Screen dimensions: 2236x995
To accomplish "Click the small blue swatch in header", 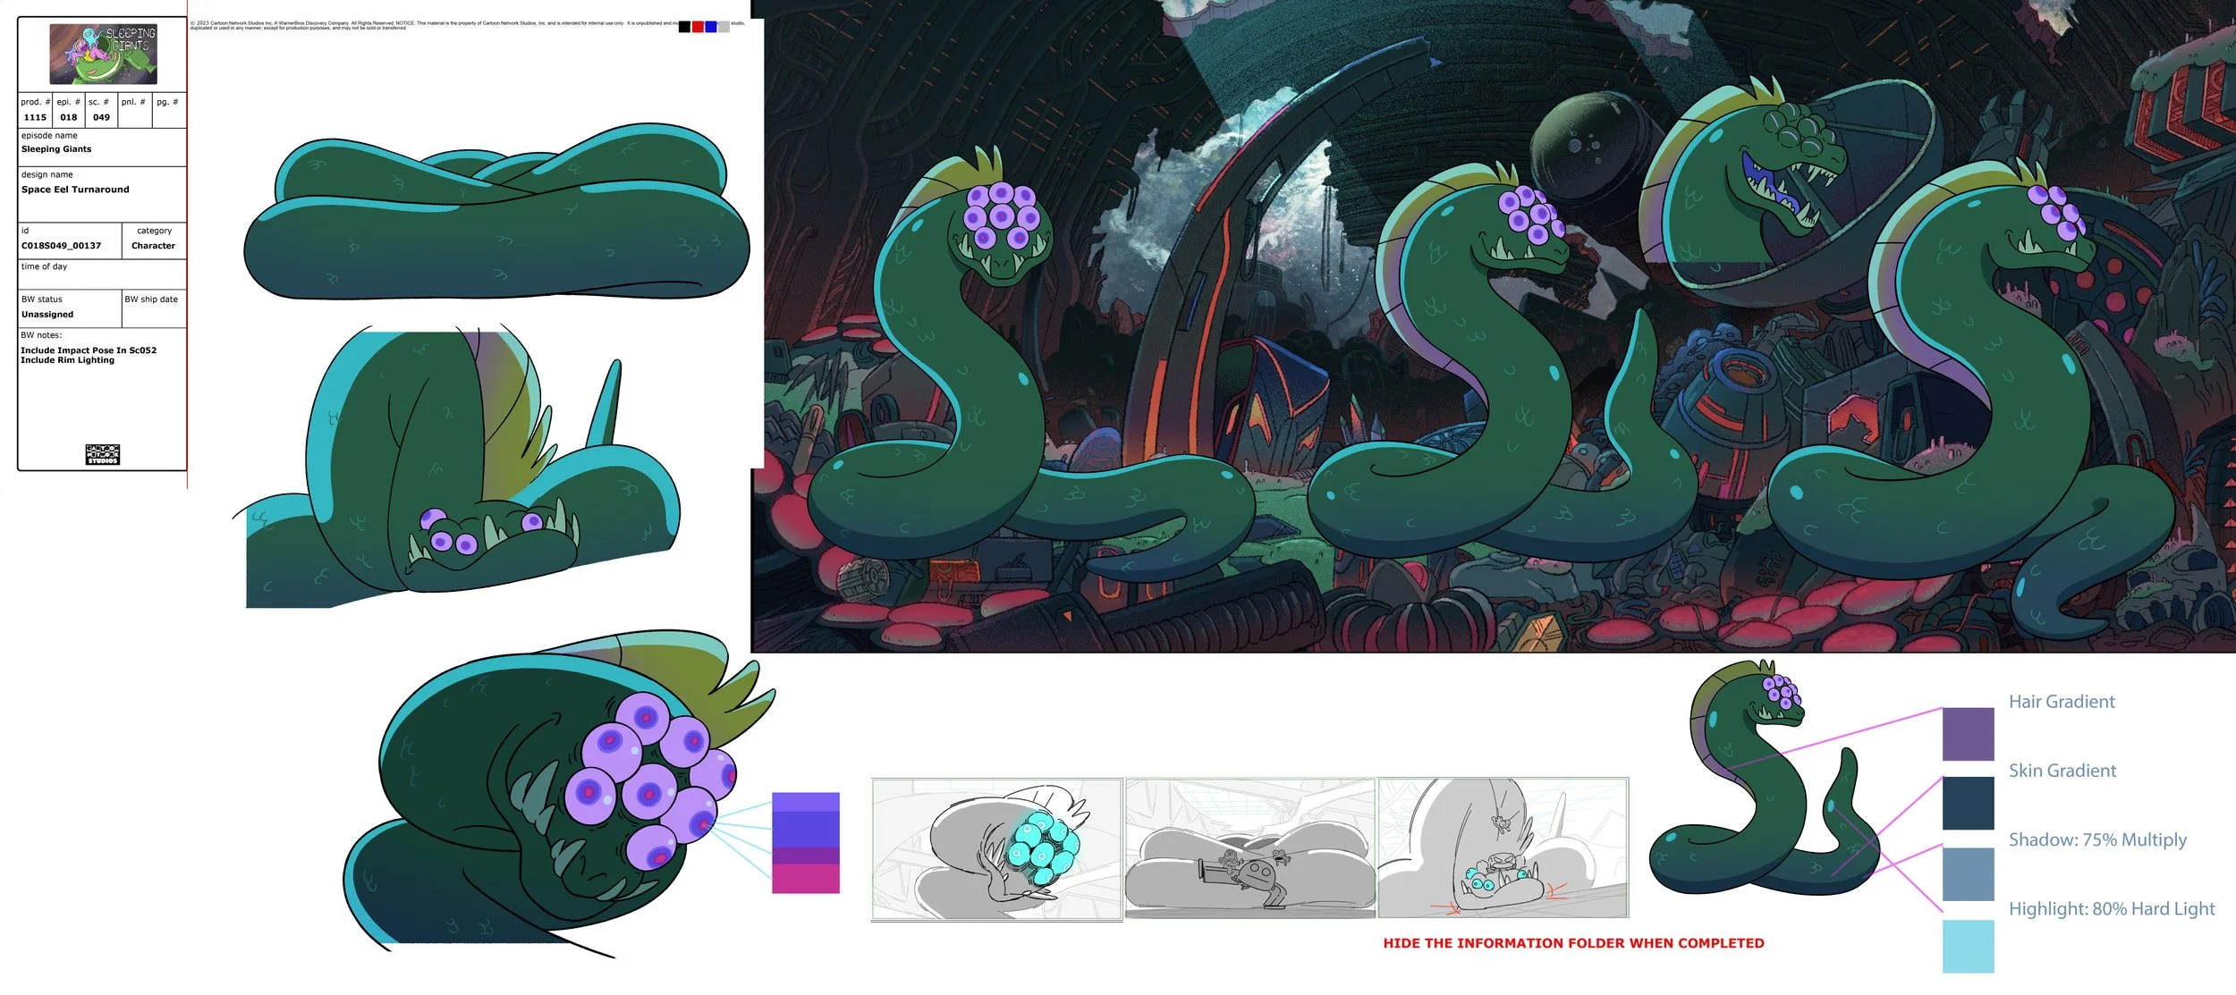I will tap(711, 27).
